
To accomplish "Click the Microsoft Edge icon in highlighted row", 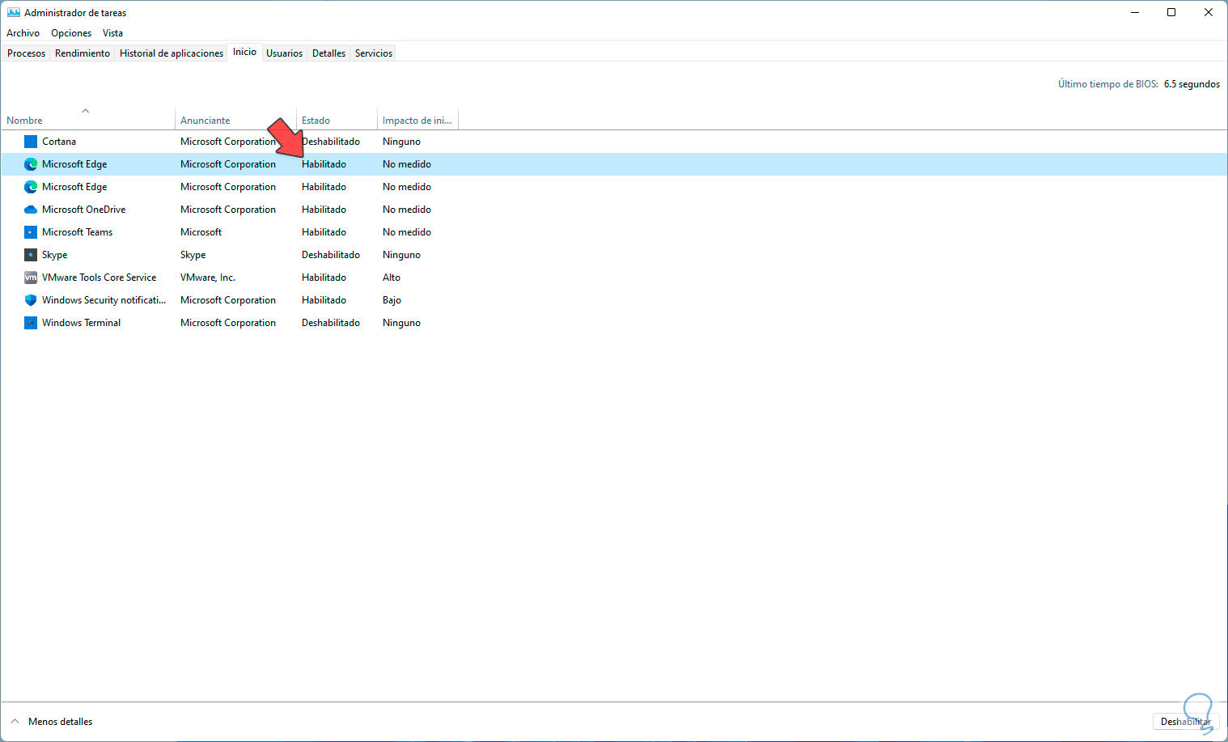I will 31,164.
